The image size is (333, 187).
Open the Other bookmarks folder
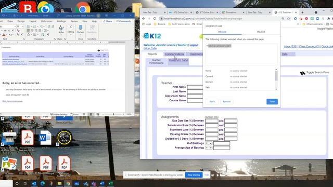(x=312, y=24)
